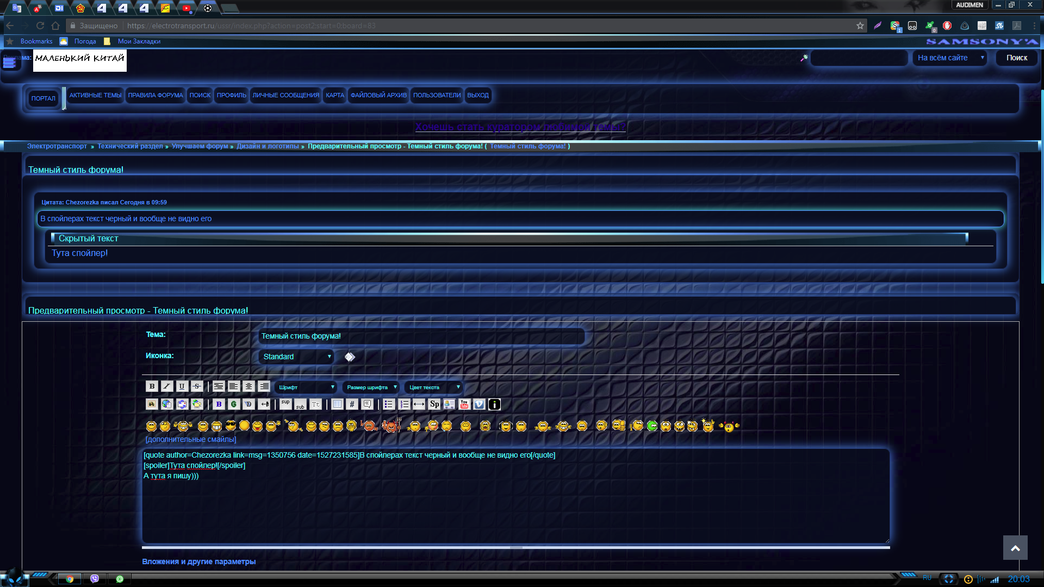
Task: Click the superscript sup button
Action: (x=285, y=404)
